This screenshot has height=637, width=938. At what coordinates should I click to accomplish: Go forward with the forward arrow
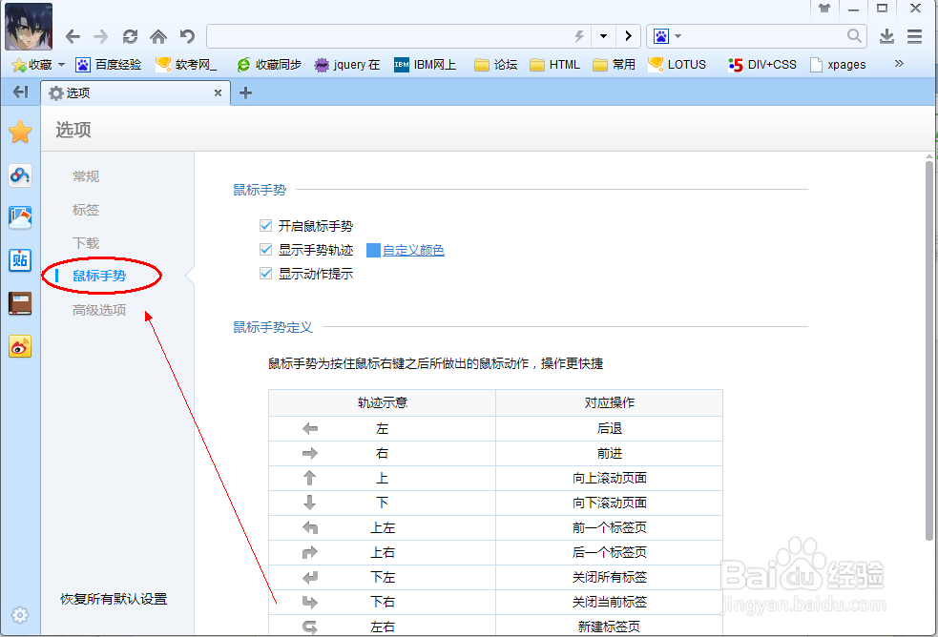[x=101, y=36]
